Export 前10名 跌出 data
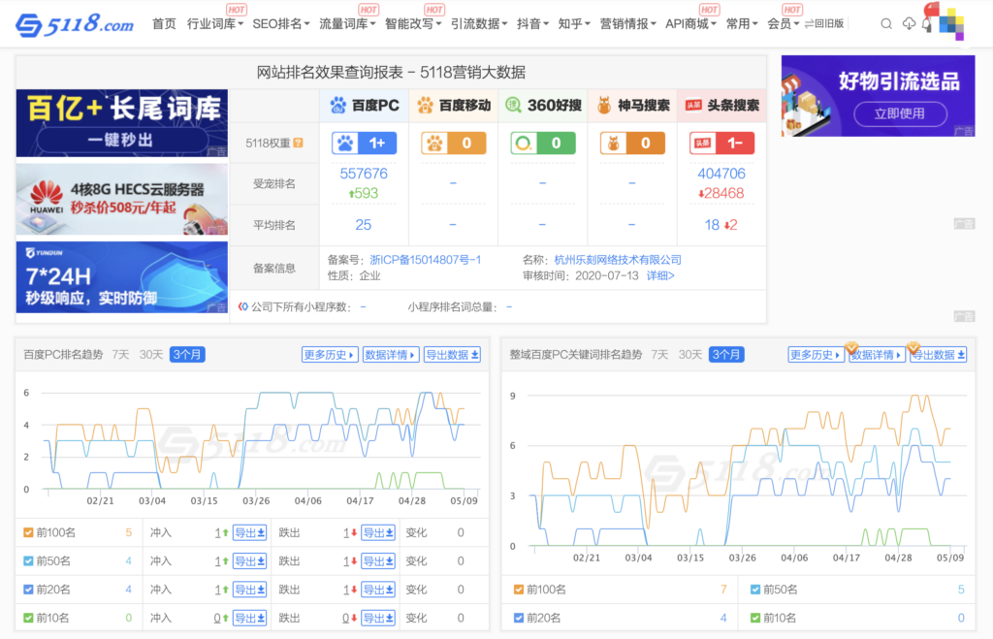The height and width of the screenshot is (639, 993). 378,618
